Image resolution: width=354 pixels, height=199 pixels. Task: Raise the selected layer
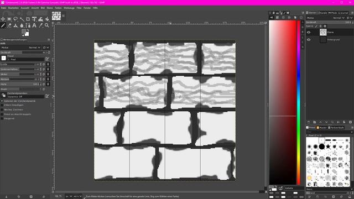(x=320, y=122)
